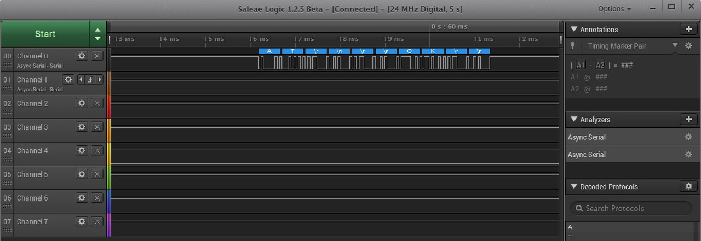Click the green Start capture button
Image resolution: width=701 pixels, height=241 pixels.
coord(45,34)
